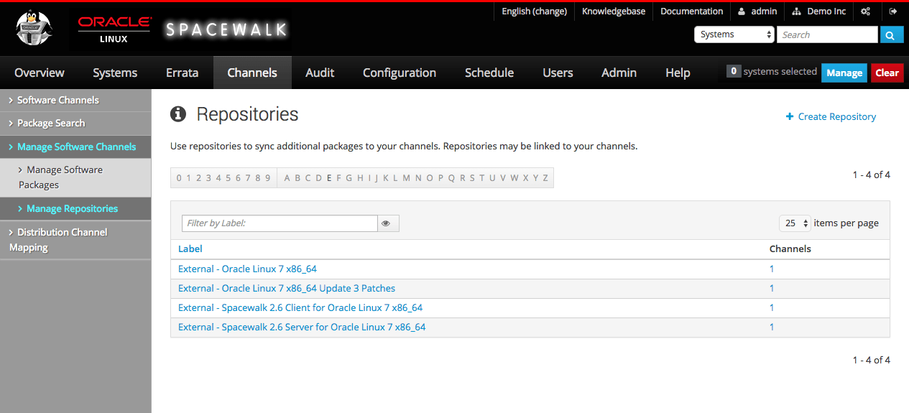Click the Spacewalk penguin logo

pos(34,29)
